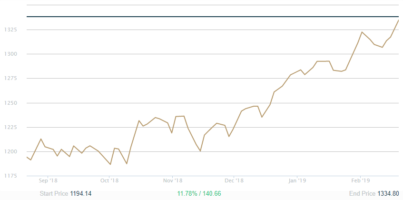Viewport: 403px width, 200px height.
Task: Click the 1225 y-axis value
Action: point(11,127)
